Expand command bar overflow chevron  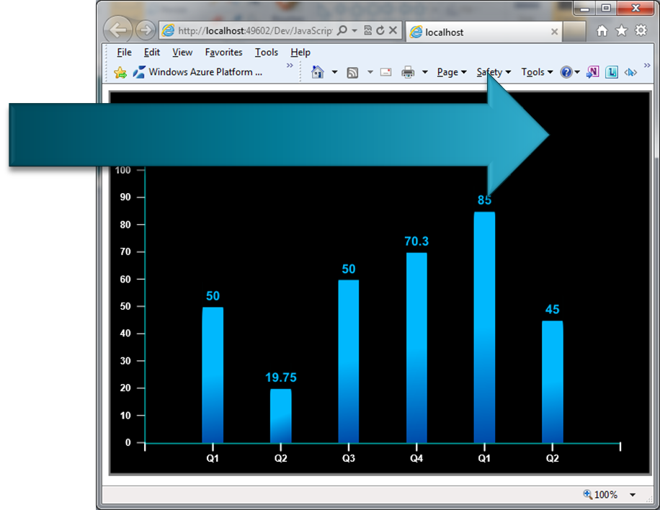point(647,66)
